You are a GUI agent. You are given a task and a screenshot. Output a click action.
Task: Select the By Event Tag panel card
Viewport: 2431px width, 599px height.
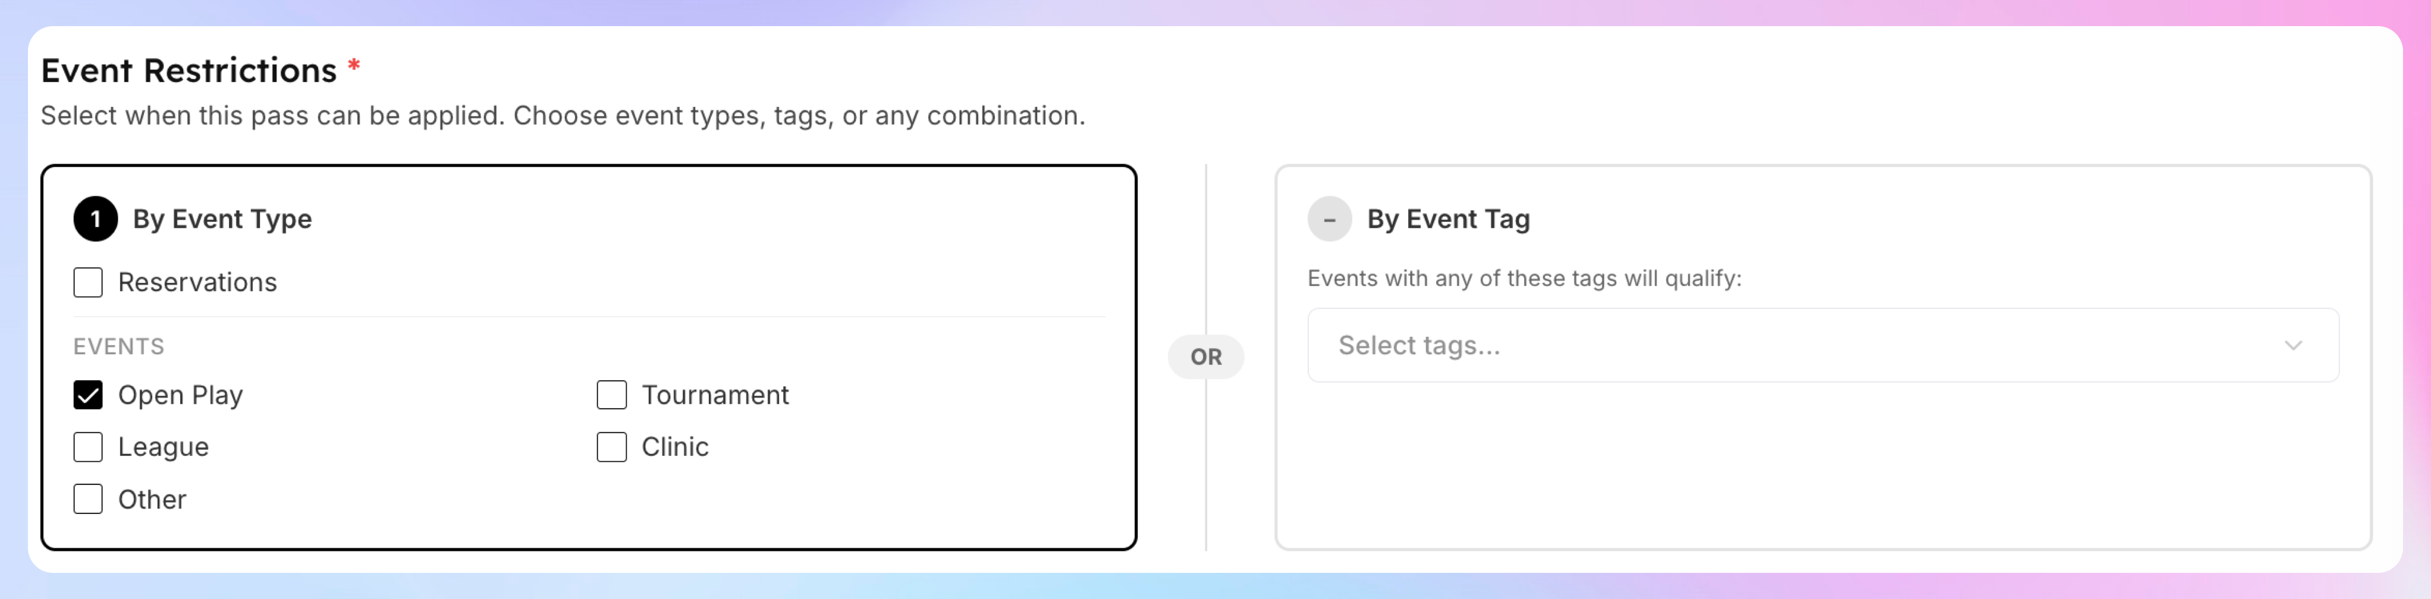(1822, 357)
